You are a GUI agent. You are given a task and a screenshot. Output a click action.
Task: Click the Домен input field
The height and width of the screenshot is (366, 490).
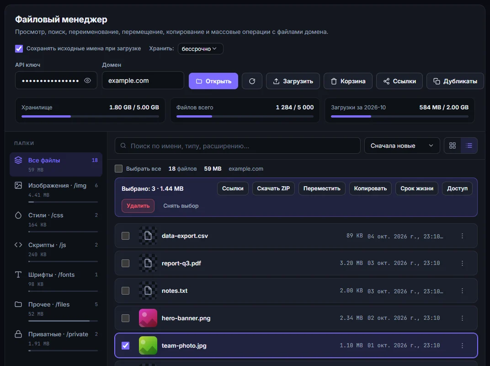(x=143, y=81)
